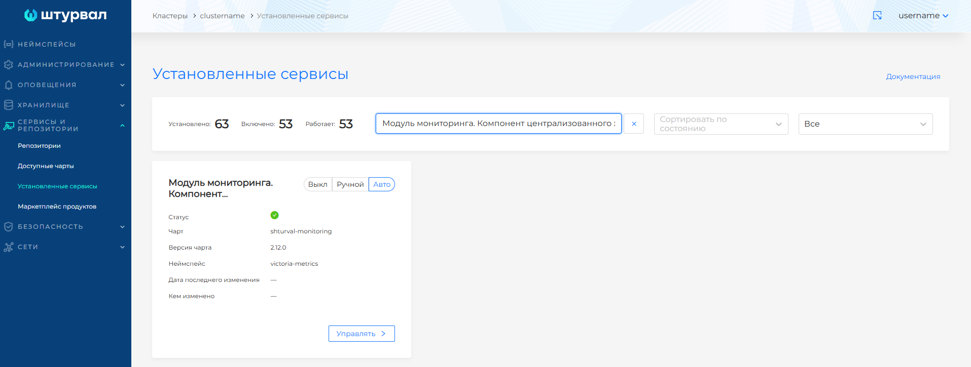Image resolution: width=971 pixels, height=367 pixels.
Task: Click the Хранилище database icon
Action: point(9,105)
